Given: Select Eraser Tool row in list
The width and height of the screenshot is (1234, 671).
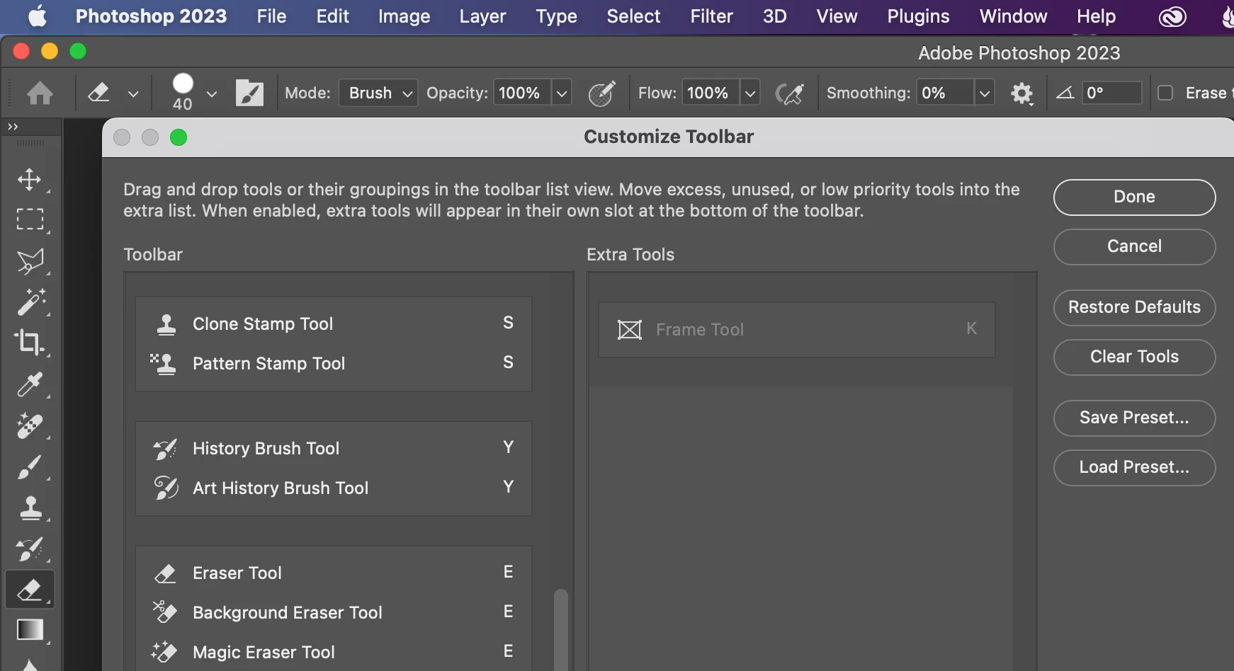Looking at the screenshot, I should [334, 573].
